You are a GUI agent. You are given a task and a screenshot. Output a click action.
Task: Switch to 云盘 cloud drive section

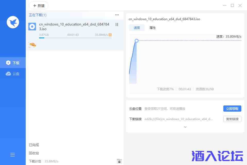point(13,74)
